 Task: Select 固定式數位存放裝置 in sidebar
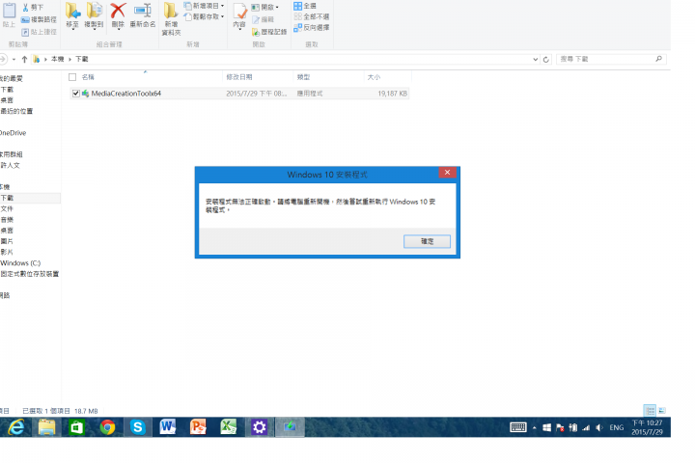click(x=29, y=274)
